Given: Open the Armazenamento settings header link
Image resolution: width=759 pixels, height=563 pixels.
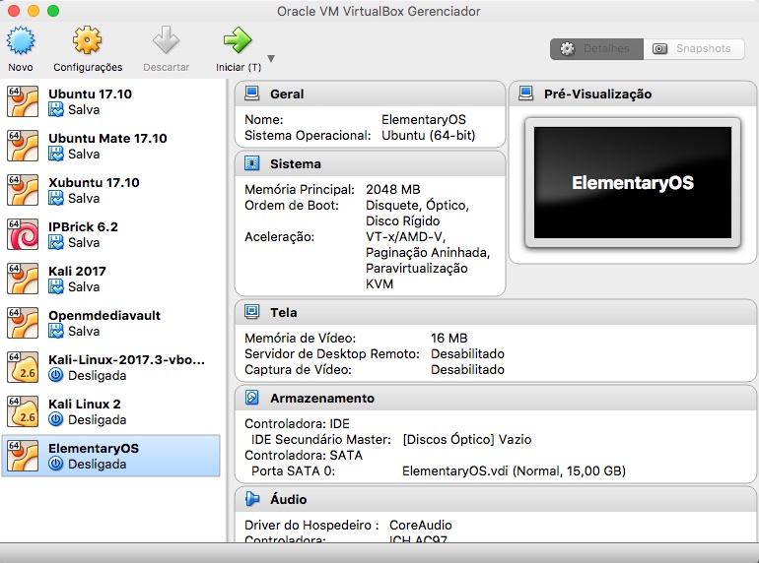Looking at the screenshot, I should pyautogui.click(x=322, y=399).
